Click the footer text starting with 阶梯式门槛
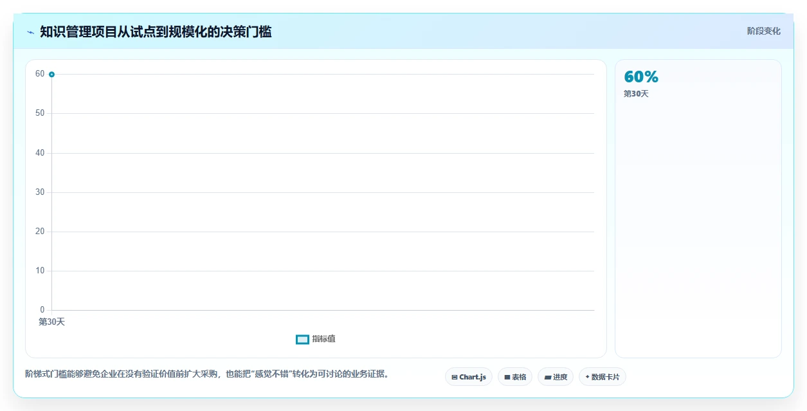 pos(207,374)
